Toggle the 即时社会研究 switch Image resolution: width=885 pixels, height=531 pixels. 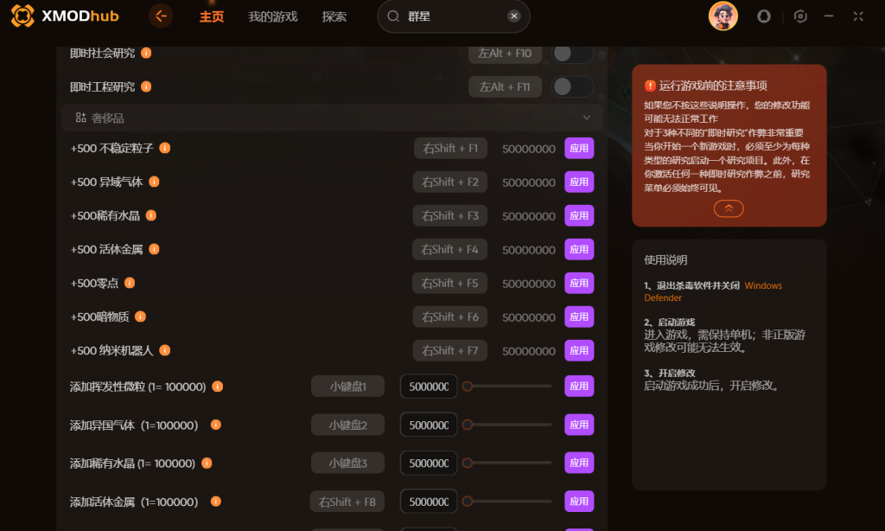click(572, 53)
